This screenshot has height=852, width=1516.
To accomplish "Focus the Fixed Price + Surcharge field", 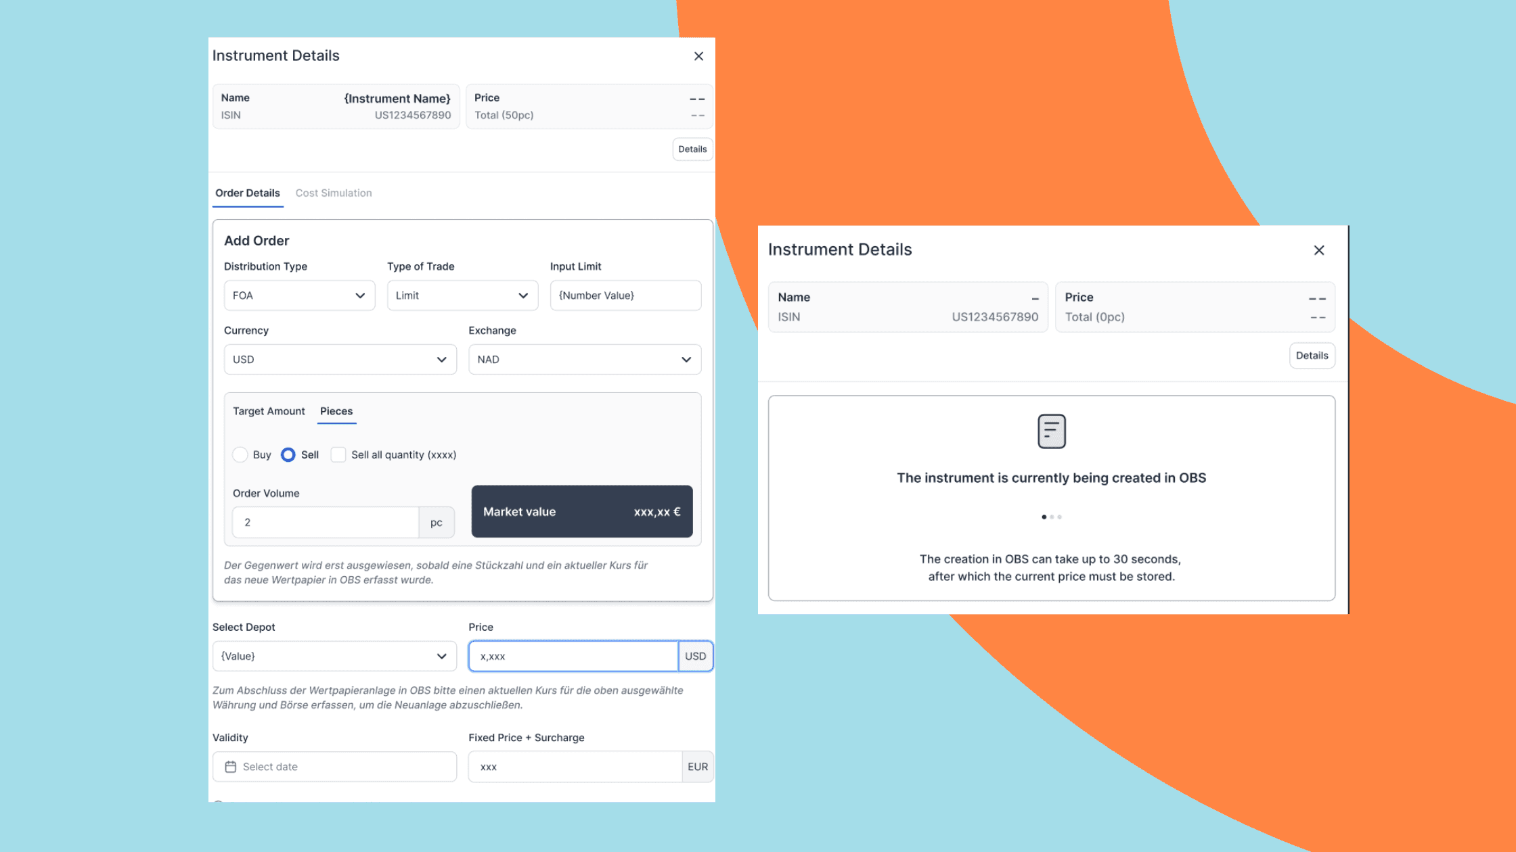I will [574, 767].
